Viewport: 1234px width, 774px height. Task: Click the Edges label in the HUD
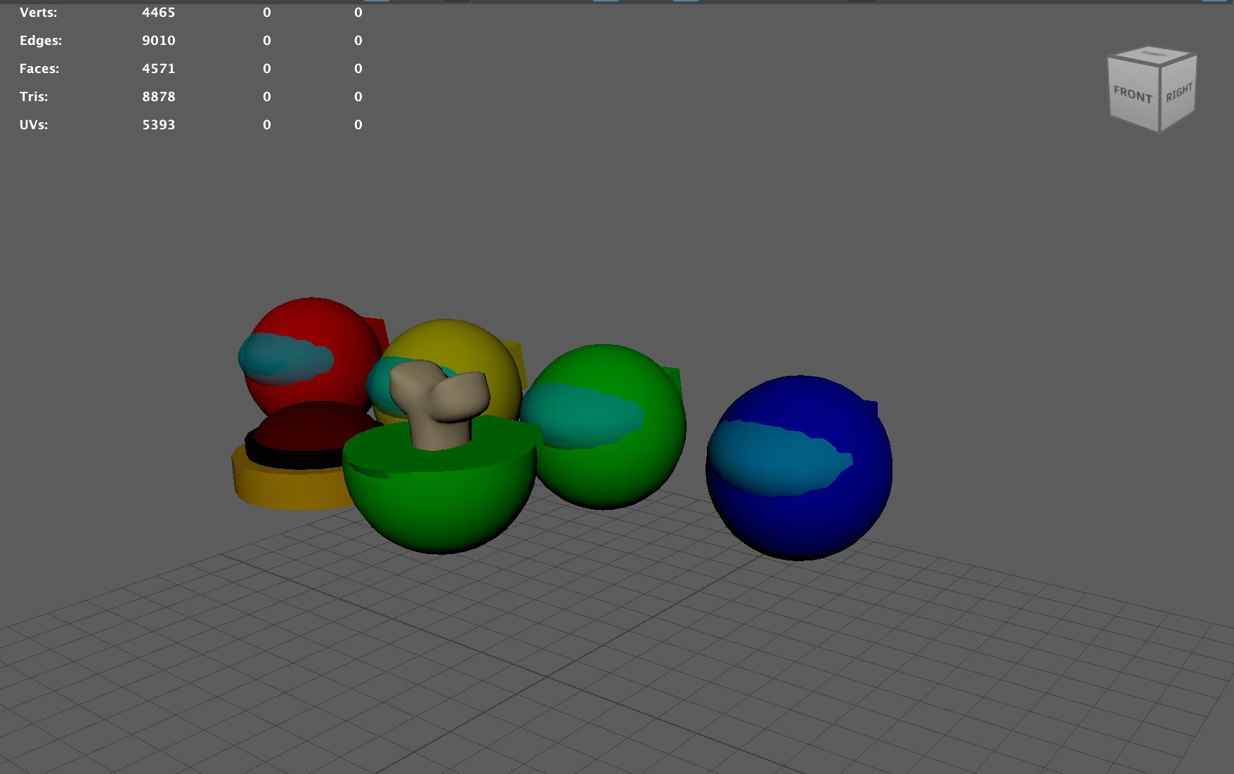pos(41,41)
